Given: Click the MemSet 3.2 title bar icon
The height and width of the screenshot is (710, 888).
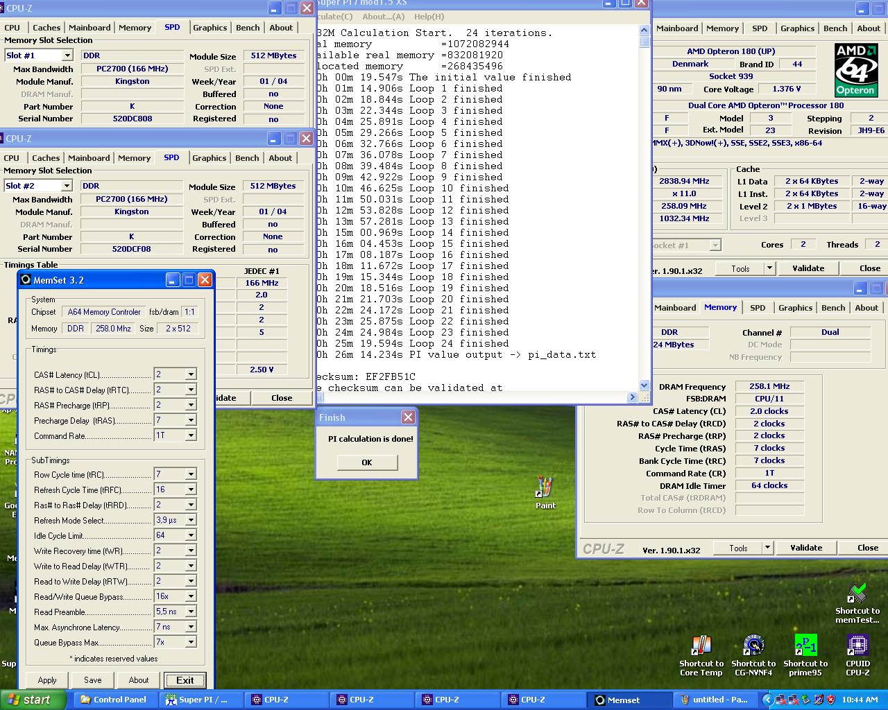Looking at the screenshot, I should pos(26,280).
